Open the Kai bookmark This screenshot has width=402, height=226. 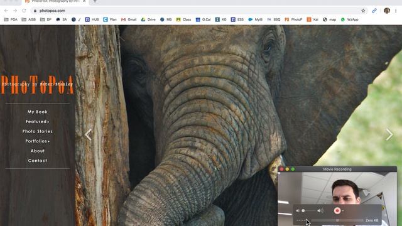(313, 19)
